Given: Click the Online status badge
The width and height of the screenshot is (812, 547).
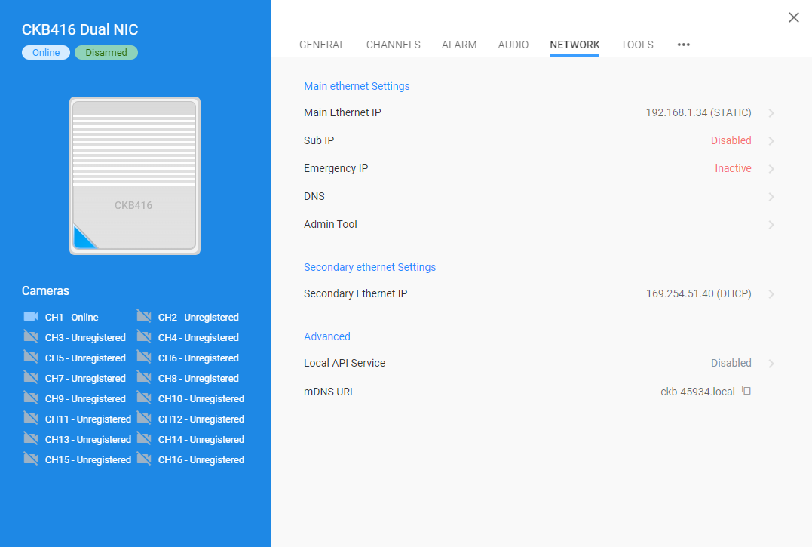Looking at the screenshot, I should 46,52.
